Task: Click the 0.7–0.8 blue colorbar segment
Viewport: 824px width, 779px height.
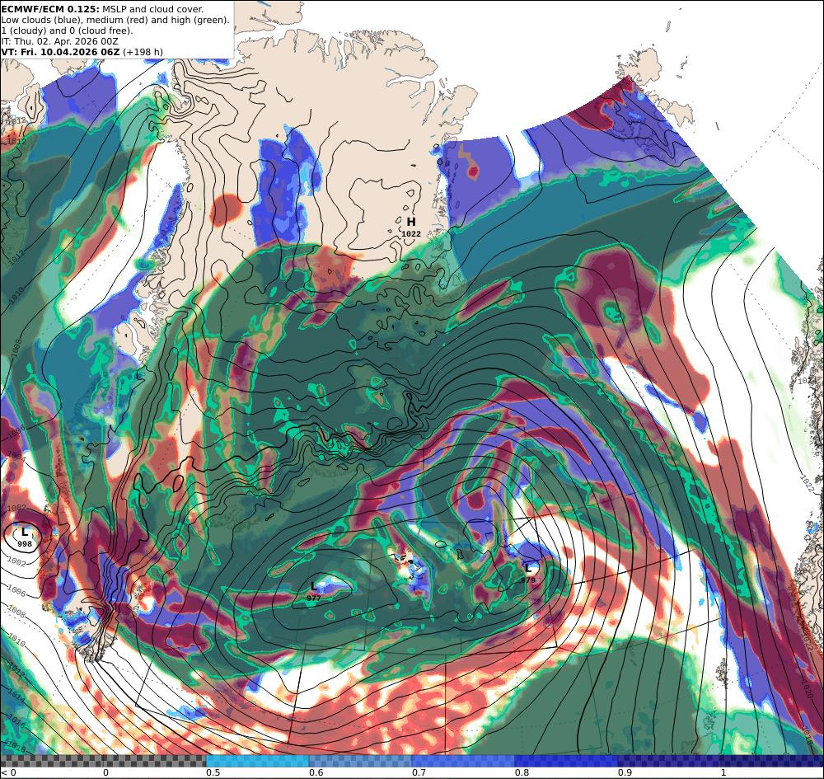Action: point(463,761)
